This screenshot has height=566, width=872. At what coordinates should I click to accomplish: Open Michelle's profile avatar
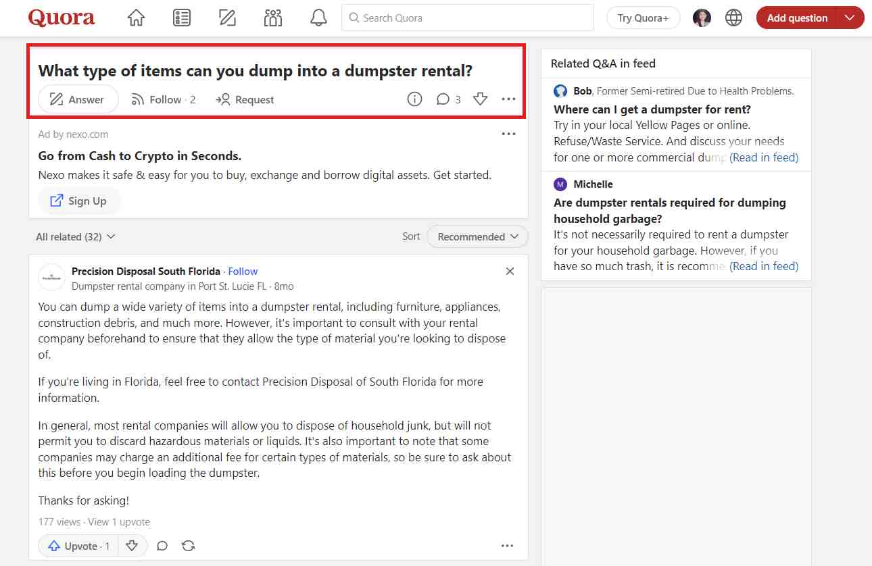coord(560,184)
